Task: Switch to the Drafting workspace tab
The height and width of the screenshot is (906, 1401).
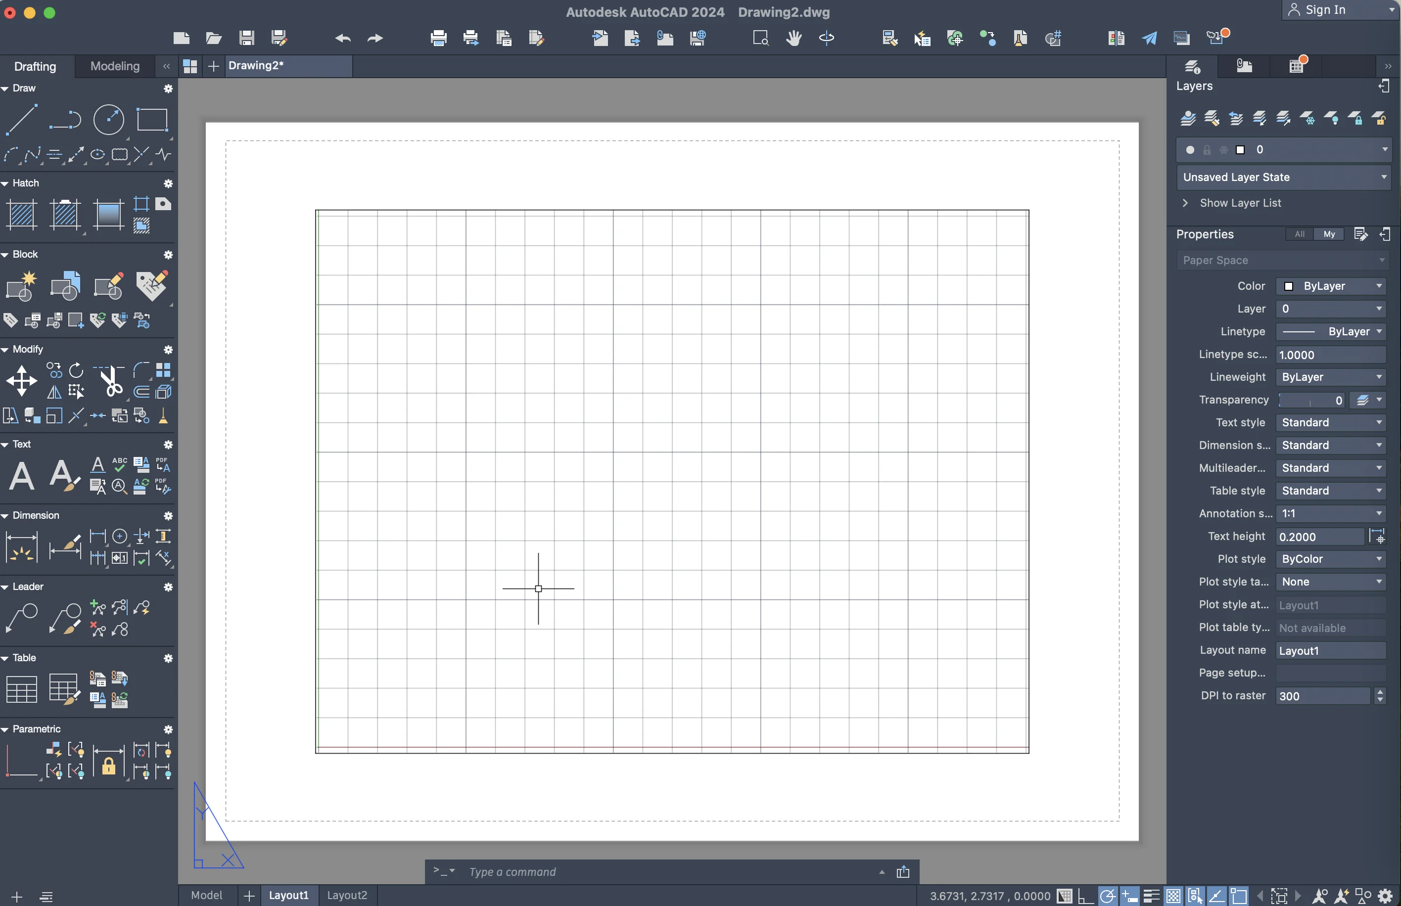Action: coord(35,66)
